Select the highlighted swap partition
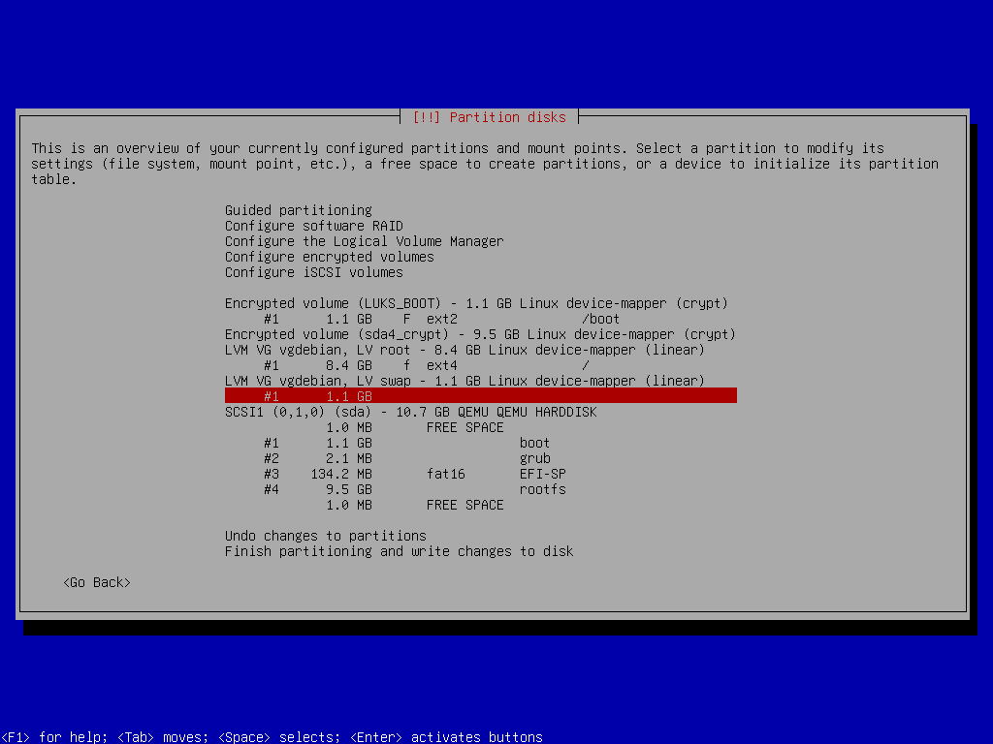The image size is (993, 744). coord(388,396)
